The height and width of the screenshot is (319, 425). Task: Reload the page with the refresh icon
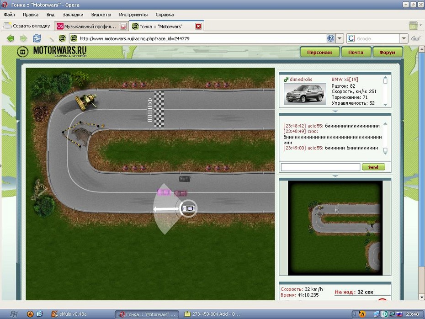(x=37, y=38)
